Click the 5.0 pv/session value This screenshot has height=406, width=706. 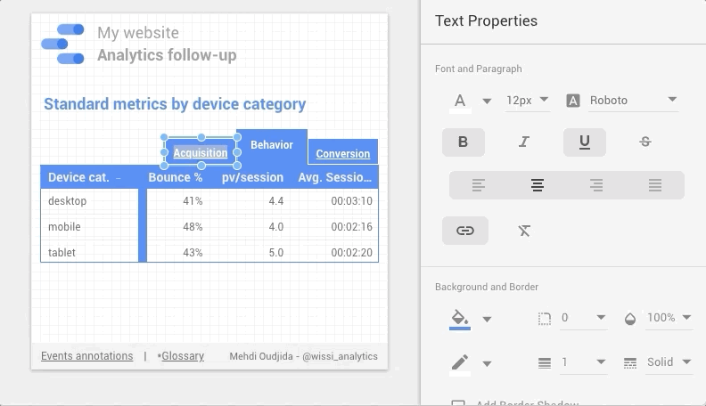tap(276, 253)
